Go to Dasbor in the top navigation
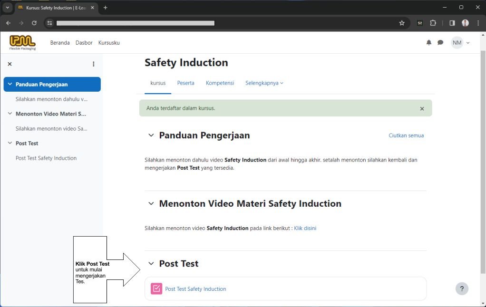Screen dimensions: 486x307 coord(84,43)
